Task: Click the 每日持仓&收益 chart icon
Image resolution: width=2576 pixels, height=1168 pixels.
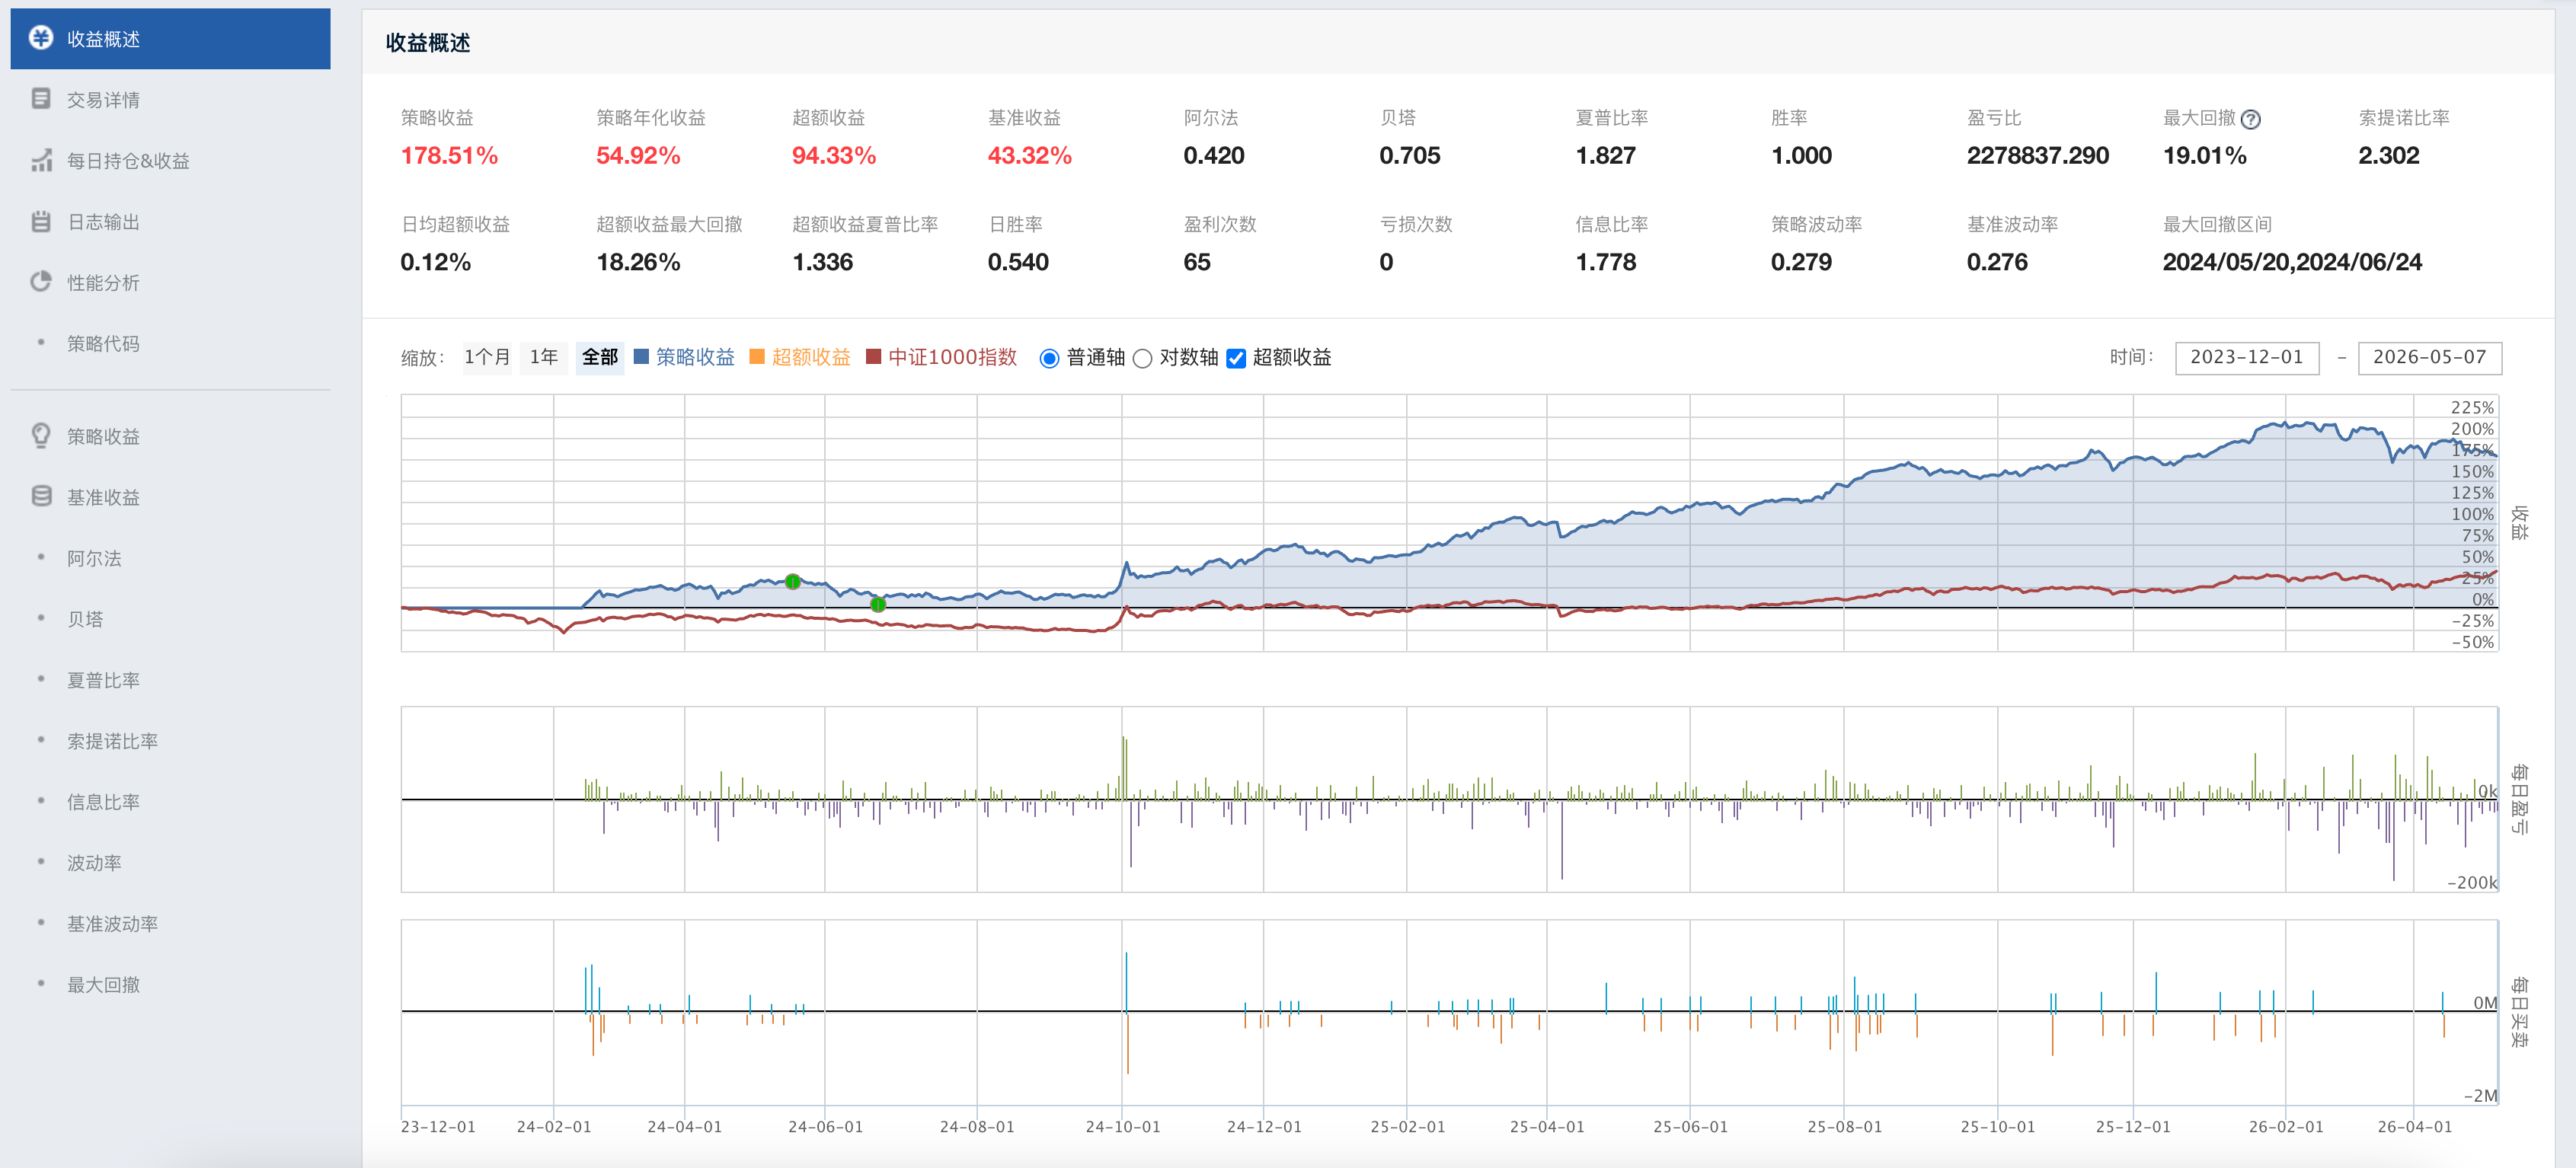Action: click(x=41, y=160)
